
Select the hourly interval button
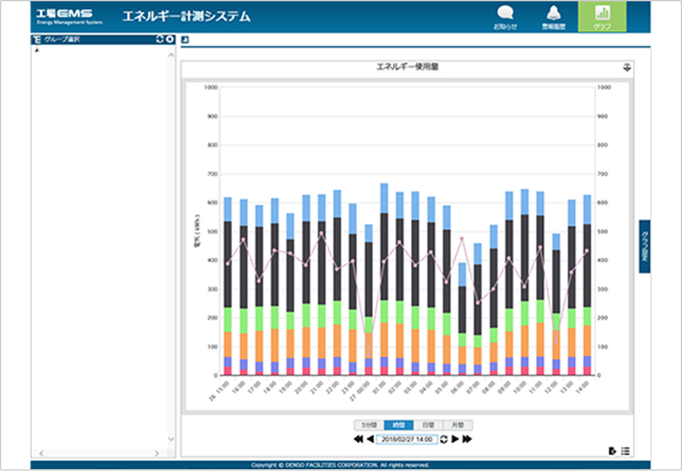tap(399, 425)
